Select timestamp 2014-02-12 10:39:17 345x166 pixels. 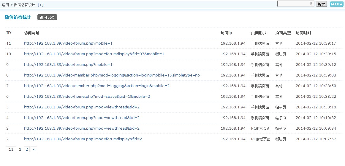click(316, 43)
